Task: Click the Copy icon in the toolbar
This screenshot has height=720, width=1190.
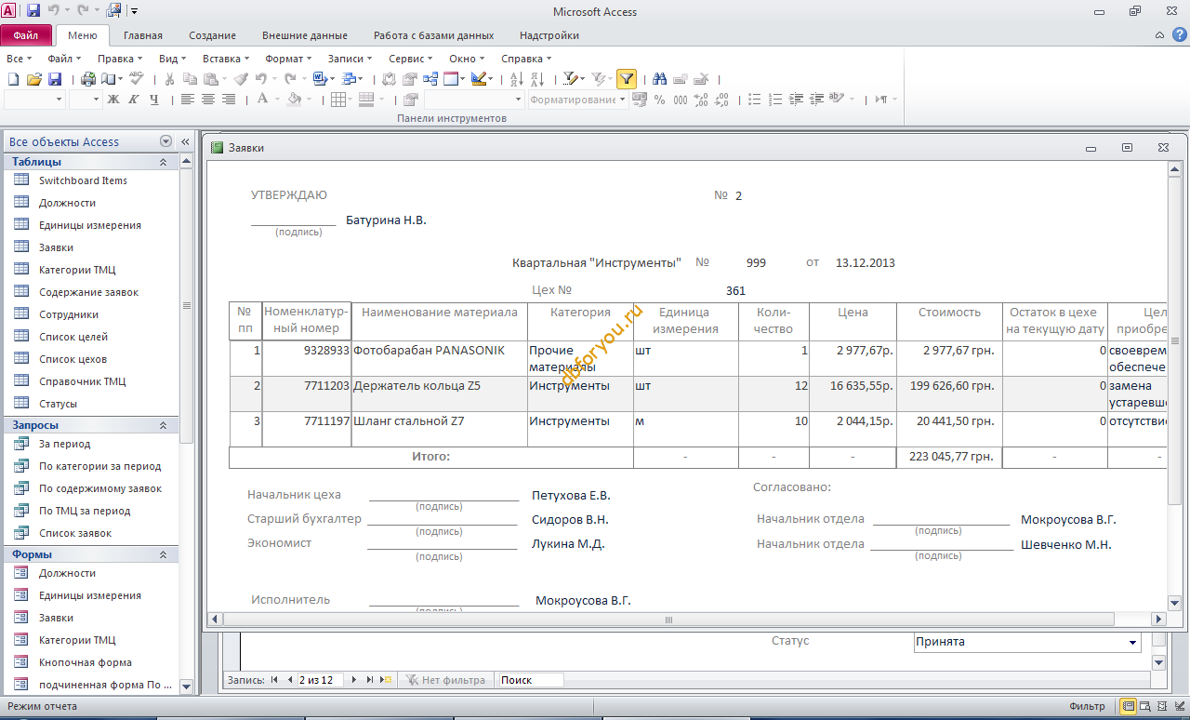Action: pyautogui.click(x=190, y=79)
